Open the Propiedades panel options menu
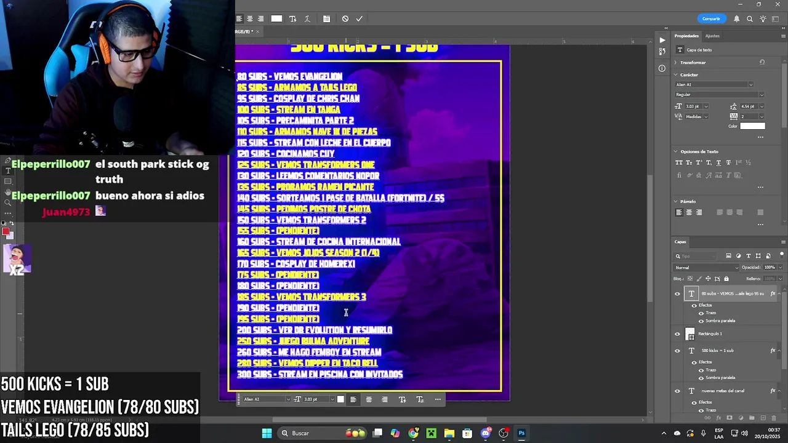The width and height of the screenshot is (788, 443). pyautogui.click(x=782, y=36)
